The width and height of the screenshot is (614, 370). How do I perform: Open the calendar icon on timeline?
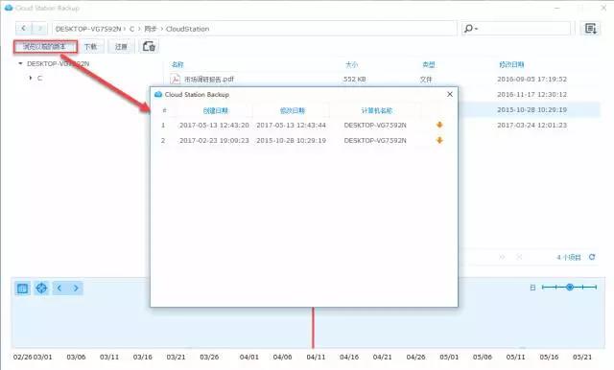[x=22, y=289]
